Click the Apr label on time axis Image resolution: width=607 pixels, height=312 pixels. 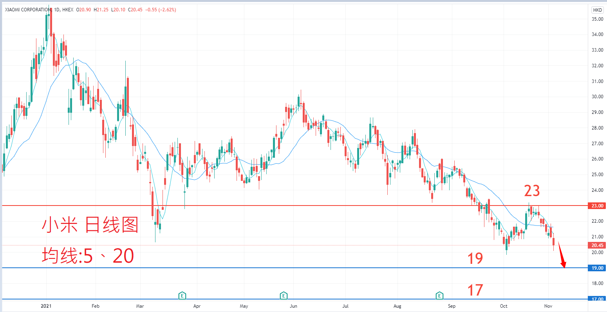point(197,306)
